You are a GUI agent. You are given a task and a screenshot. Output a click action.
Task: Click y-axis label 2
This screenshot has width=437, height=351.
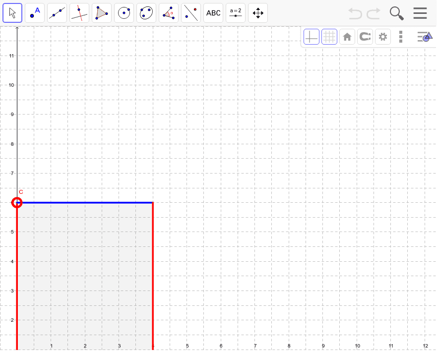[12, 320]
